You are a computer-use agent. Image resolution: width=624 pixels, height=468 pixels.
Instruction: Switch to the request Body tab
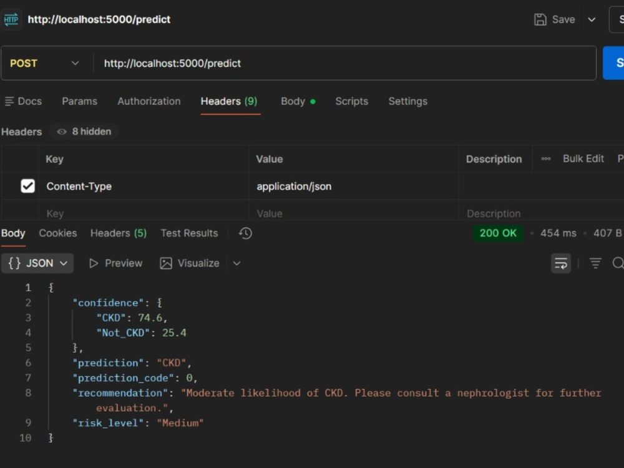(x=298, y=102)
